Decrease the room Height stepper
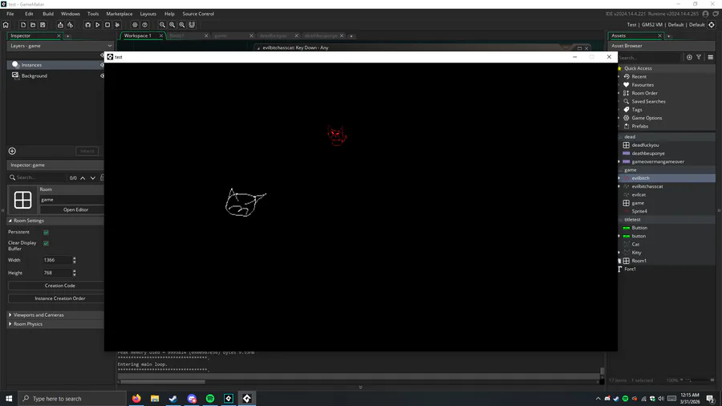This screenshot has height=406, width=722. [75, 274]
